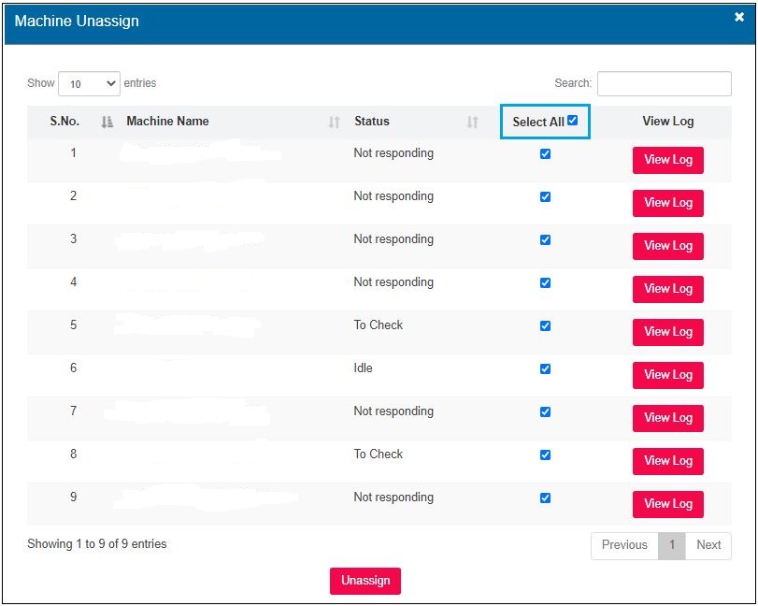Screen dimensions: 758x606
Task: Deselect the Idle machine in row 6
Action: 545,369
